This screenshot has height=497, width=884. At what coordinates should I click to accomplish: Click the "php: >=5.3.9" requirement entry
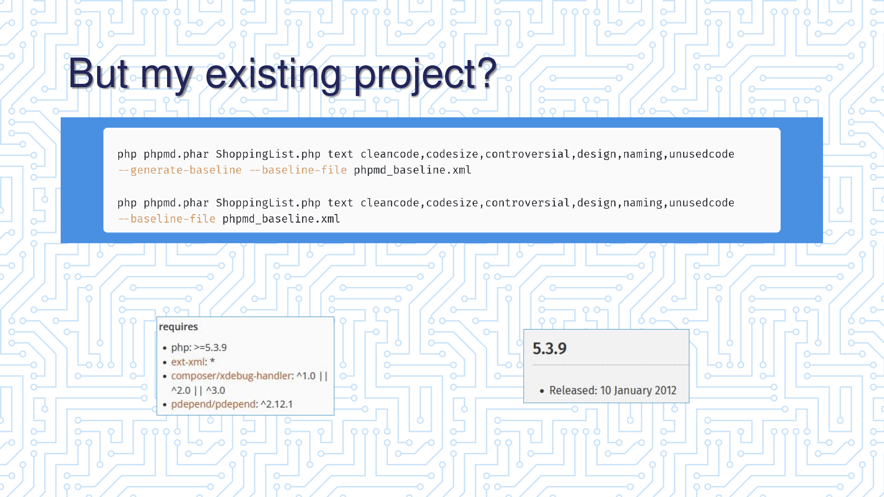(199, 348)
